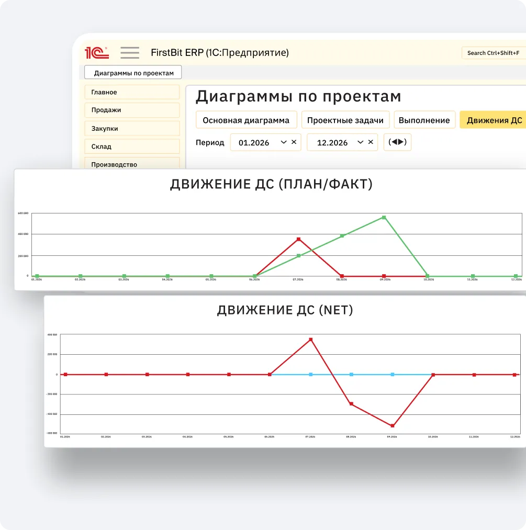
Task: Expand the 01.2026 start period dropdown
Action: pos(284,142)
